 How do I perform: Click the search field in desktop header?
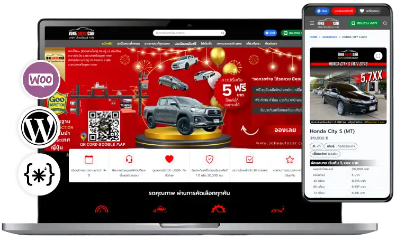188,33
